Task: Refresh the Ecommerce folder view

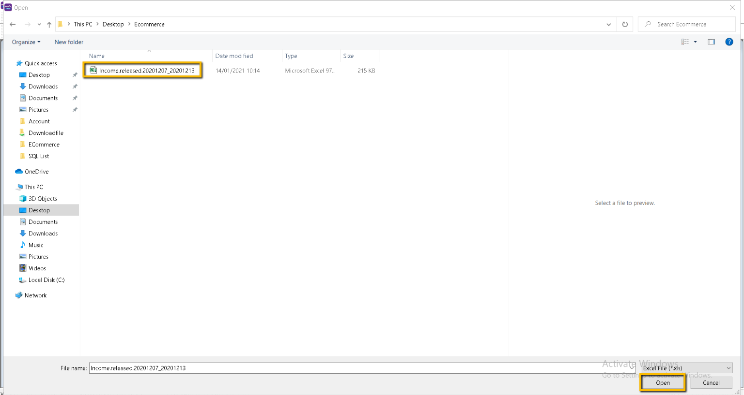Action: tap(625, 24)
